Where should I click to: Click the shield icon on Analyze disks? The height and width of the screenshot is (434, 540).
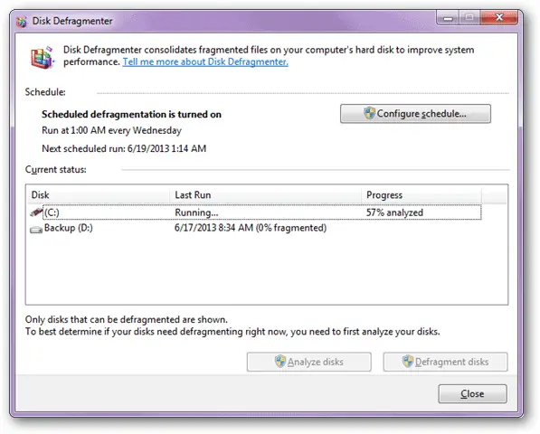point(280,362)
